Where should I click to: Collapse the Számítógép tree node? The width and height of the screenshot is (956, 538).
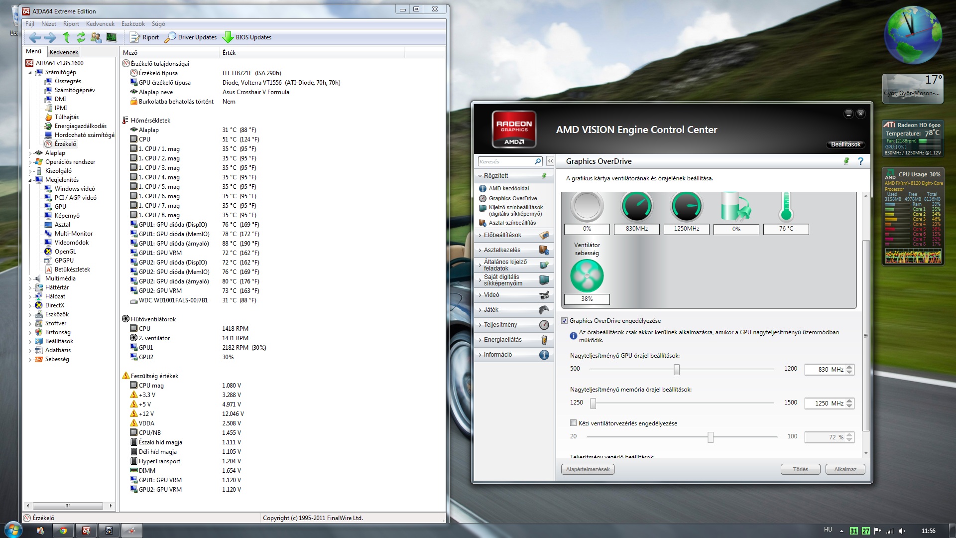(x=30, y=73)
